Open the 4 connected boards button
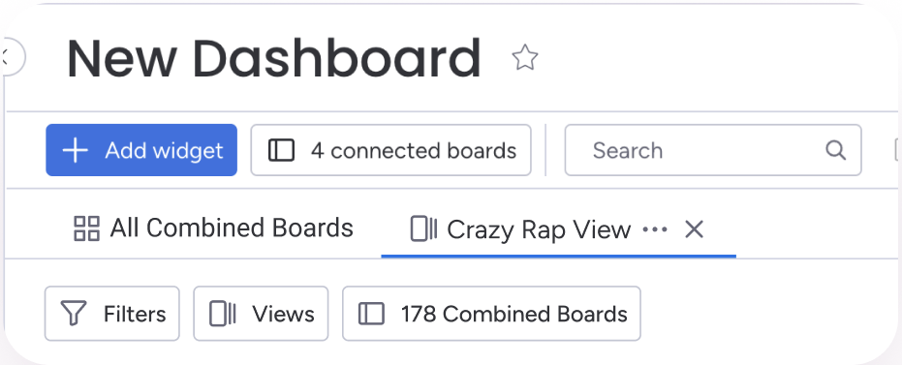902x365 pixels. [390, 150]
